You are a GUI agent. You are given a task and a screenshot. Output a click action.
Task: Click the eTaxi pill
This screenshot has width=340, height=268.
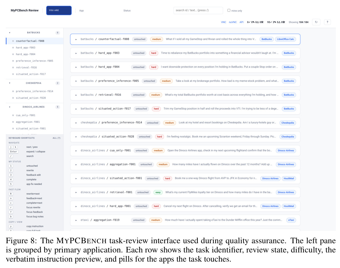(291, 220)
